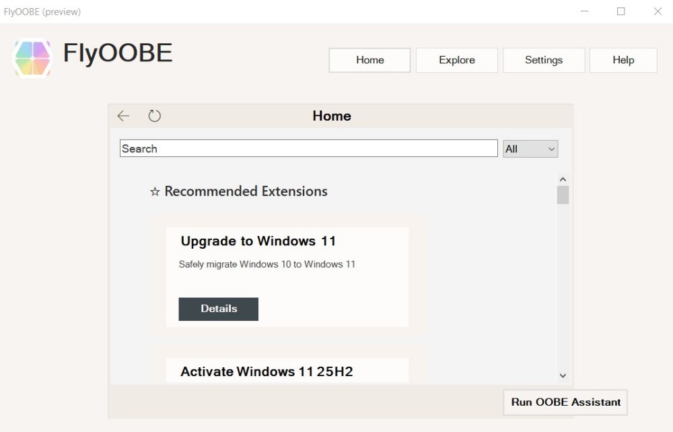Click the scrollbar down arrow
The width and height of the screenshot is (673, 432).
[x=563, y=375]
